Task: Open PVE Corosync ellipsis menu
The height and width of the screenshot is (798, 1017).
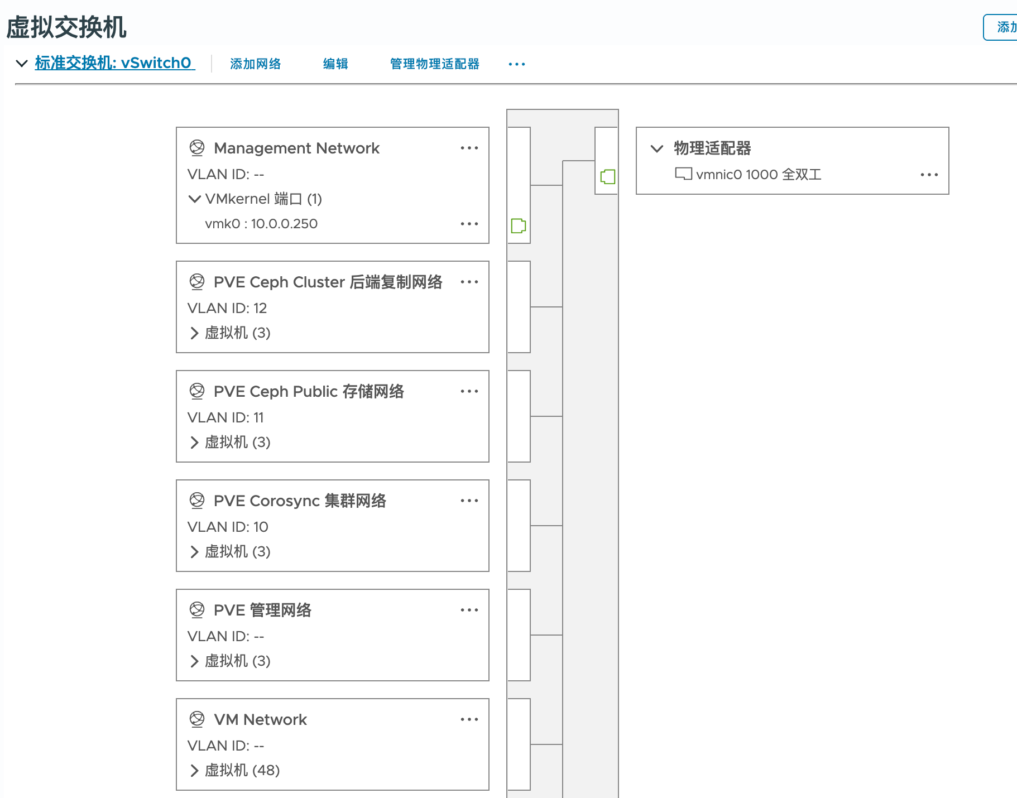Action: (x=469, y=501)
